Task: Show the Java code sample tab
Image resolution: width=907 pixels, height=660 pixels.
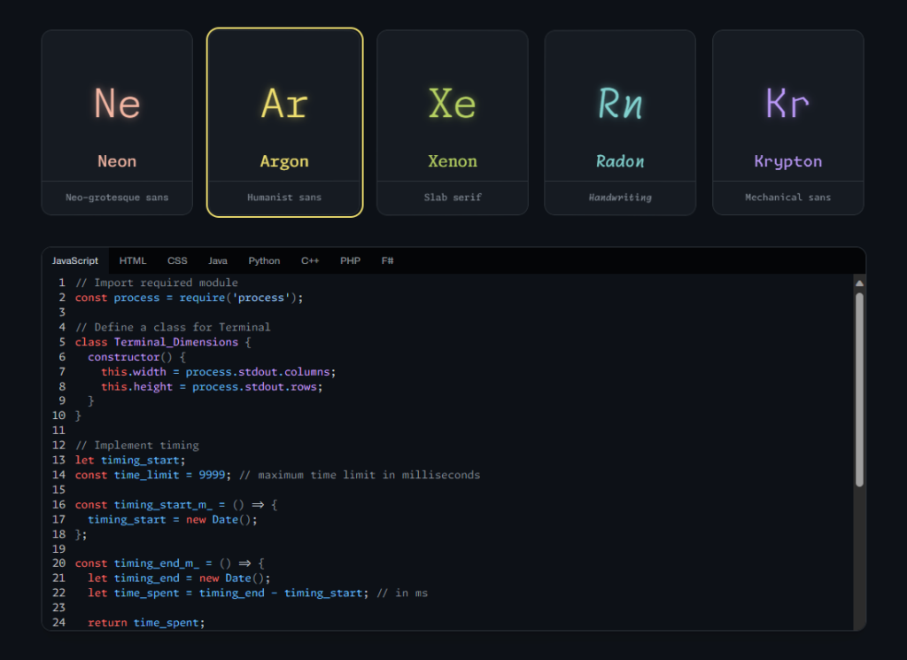Action: [x=218, y=260]
